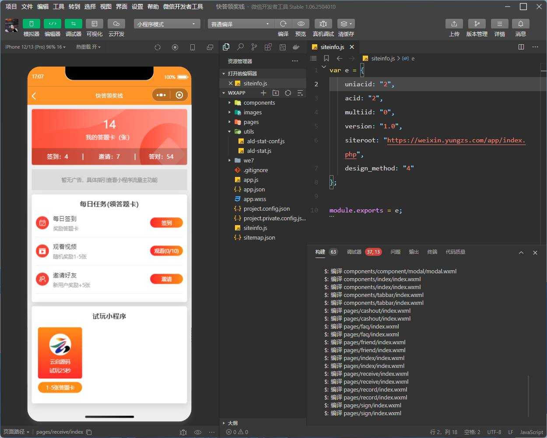547x438 pixels.
Task: Tap the 邀请 invite friends button
Action: tap(166, 279)
